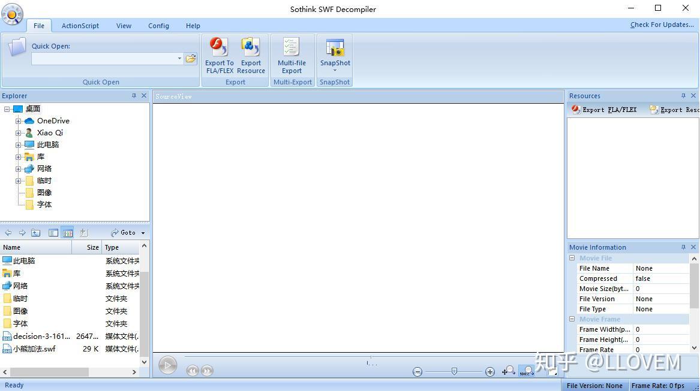Screen dimensions: 700x391
Task: Click the add-to-favorites star icon
Action: click(83, 233)
